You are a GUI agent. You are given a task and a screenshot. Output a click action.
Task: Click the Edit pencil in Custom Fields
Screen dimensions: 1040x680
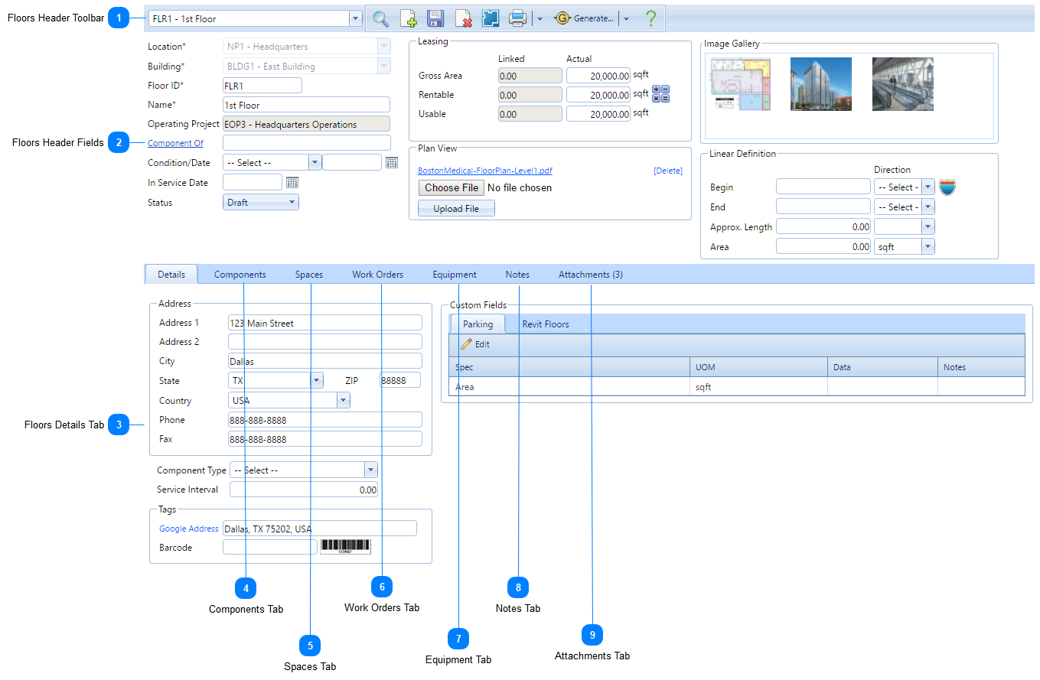pos(474,344)
